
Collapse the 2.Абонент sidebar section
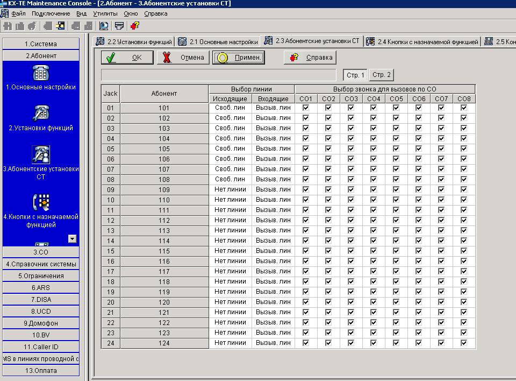[41, 56]
